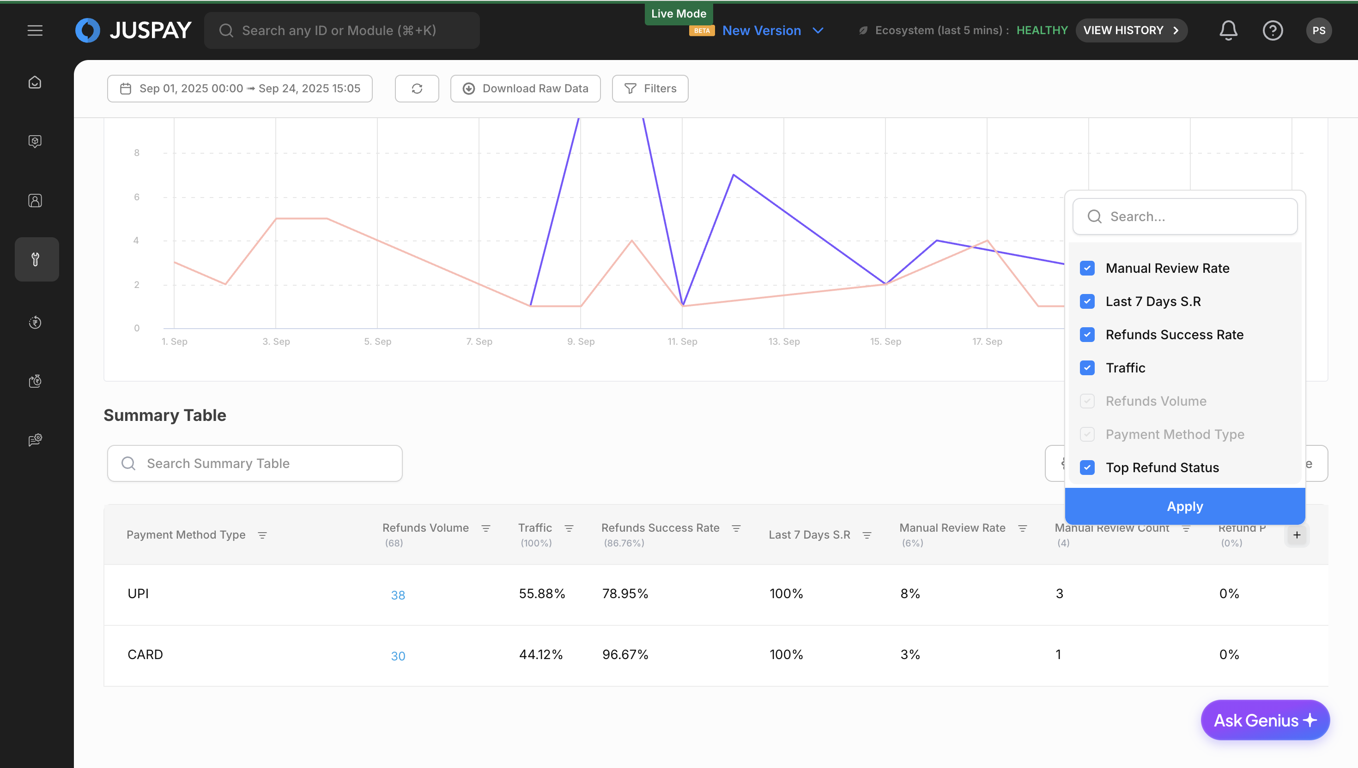
Task: Click the refunds rupee sidebar icon
Action: (x=35, y=322)
